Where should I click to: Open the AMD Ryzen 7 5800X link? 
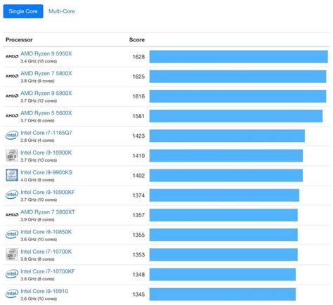(46, 74)
